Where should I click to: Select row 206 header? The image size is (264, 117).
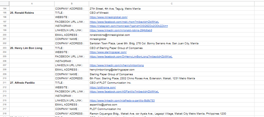coord(5,61)
